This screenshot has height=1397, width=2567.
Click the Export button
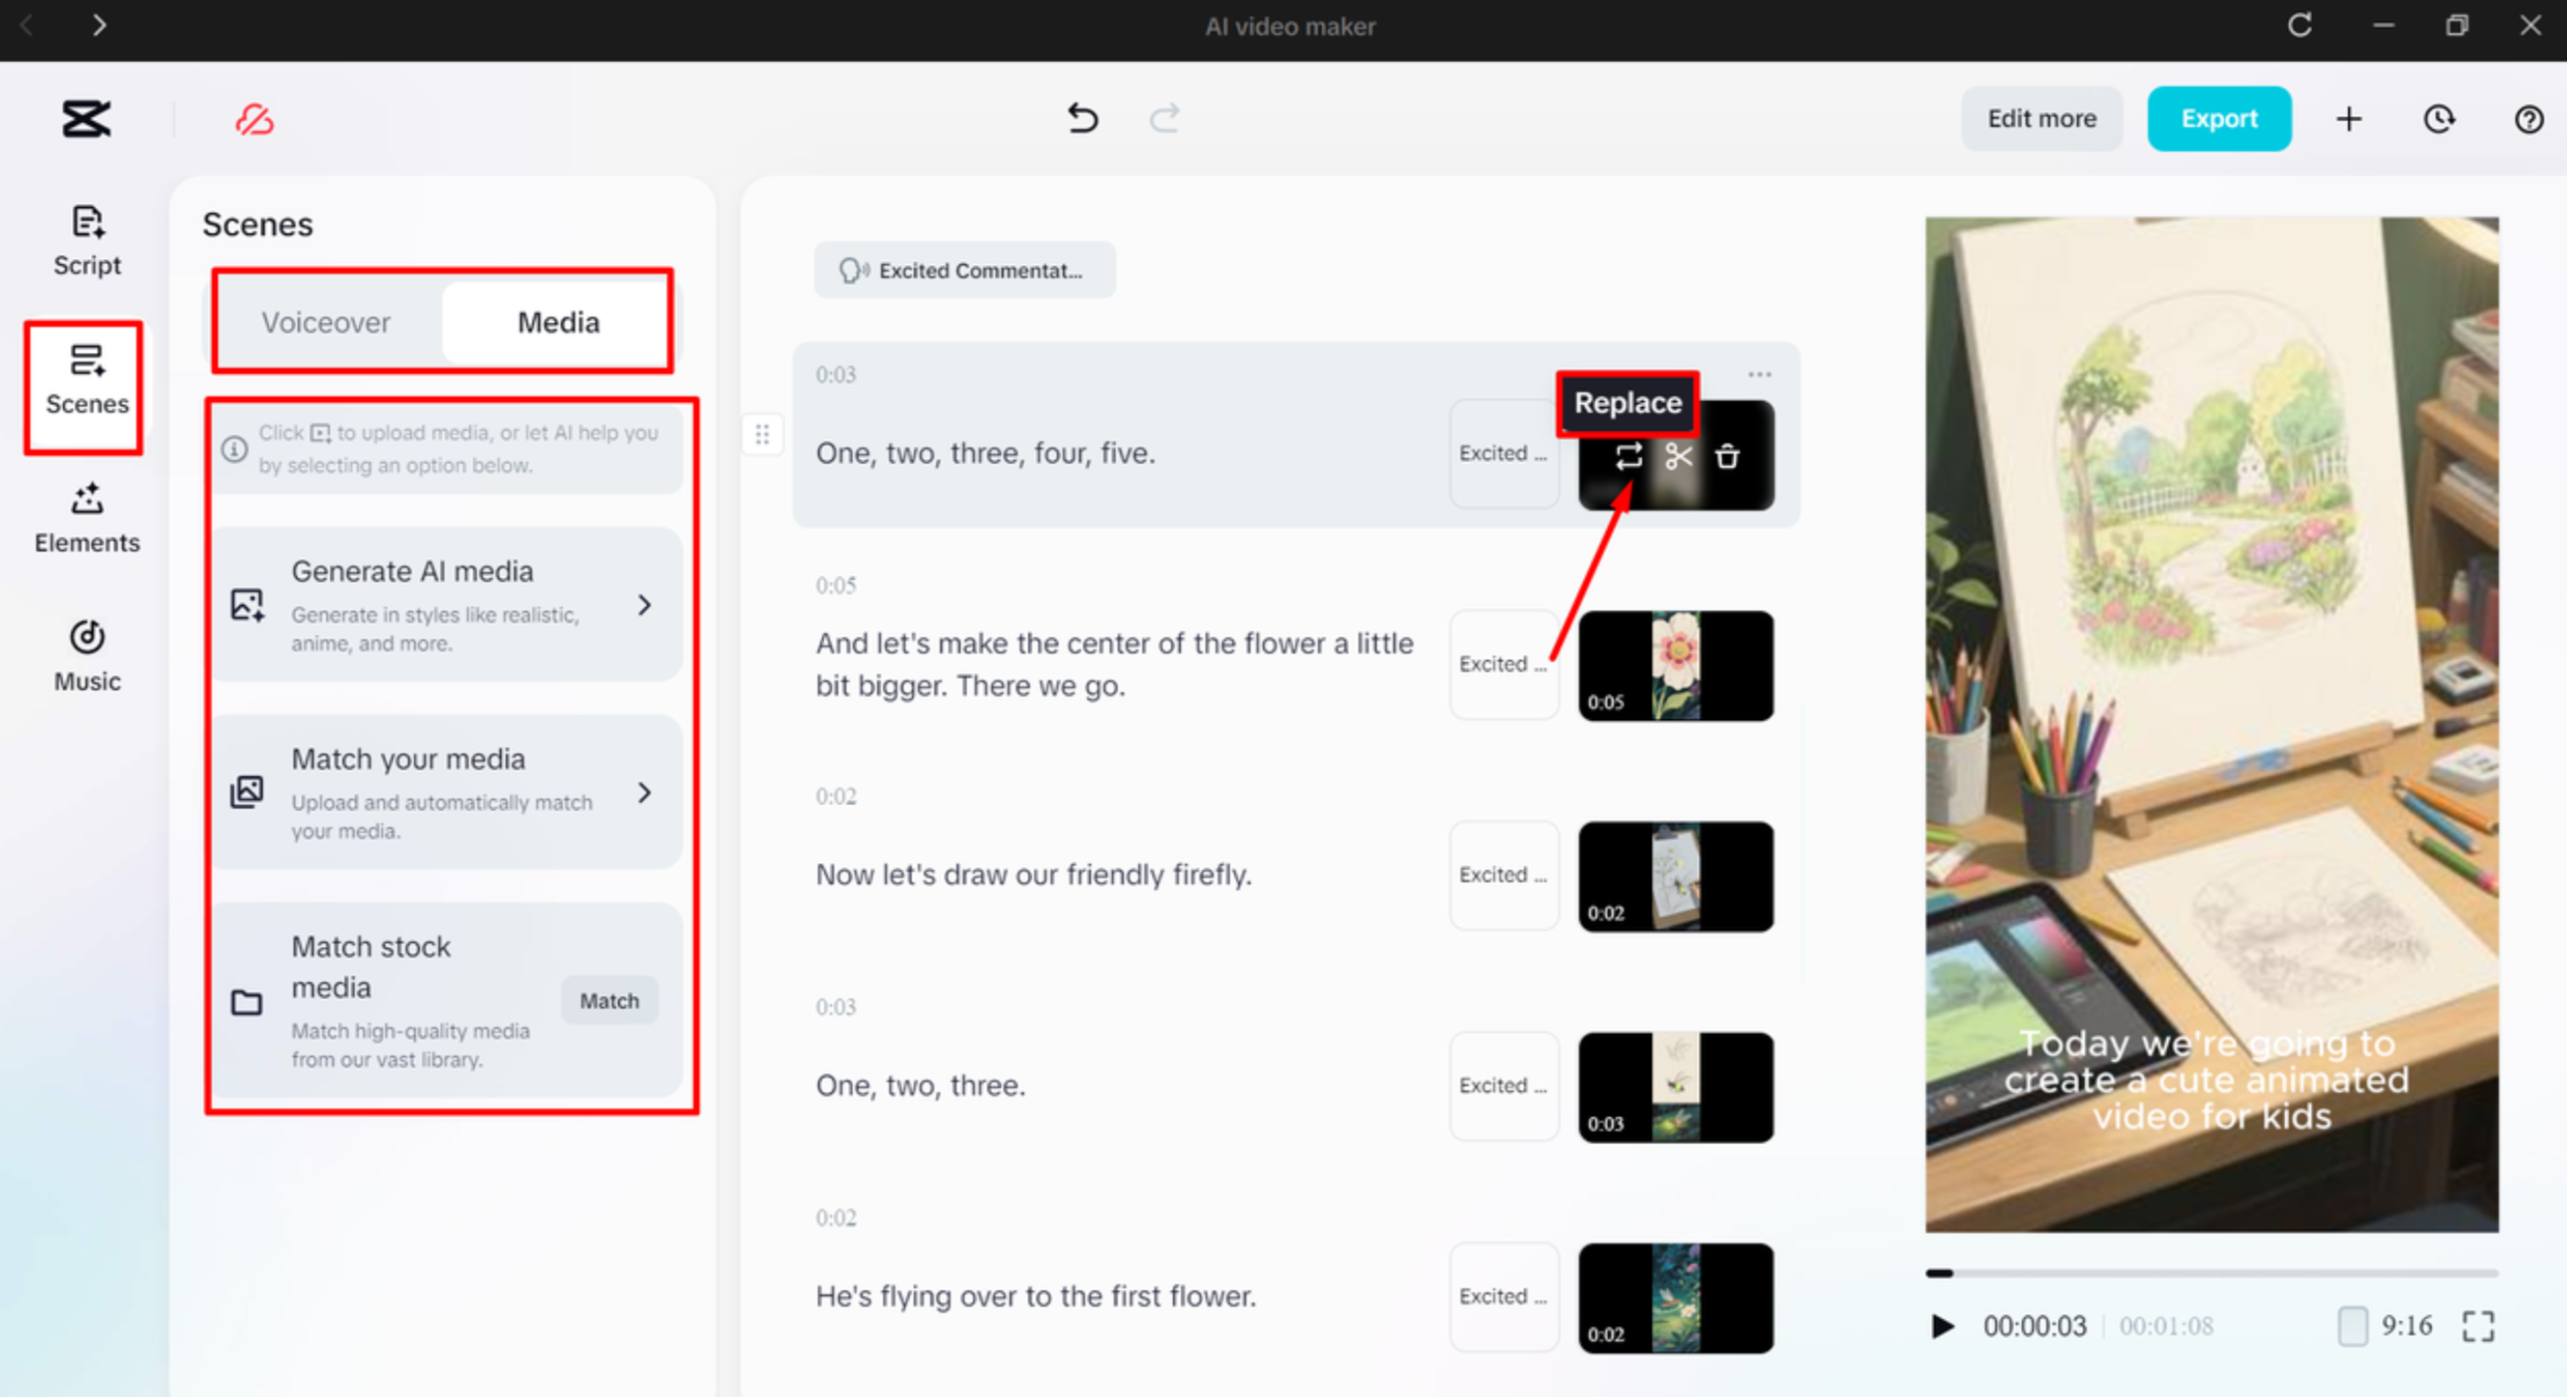(2218, 118)
